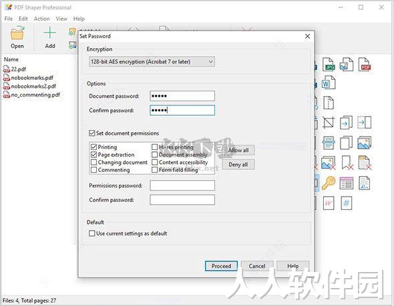
Task: Open the View menu
Action: tap(61, 19)
